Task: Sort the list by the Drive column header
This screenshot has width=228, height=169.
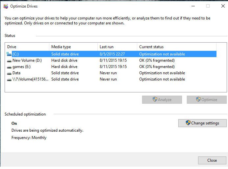Action: pos(27,47)
